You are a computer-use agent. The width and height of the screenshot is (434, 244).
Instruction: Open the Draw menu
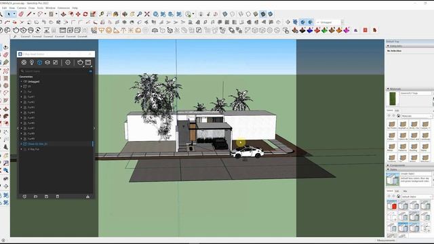(32, 8)
